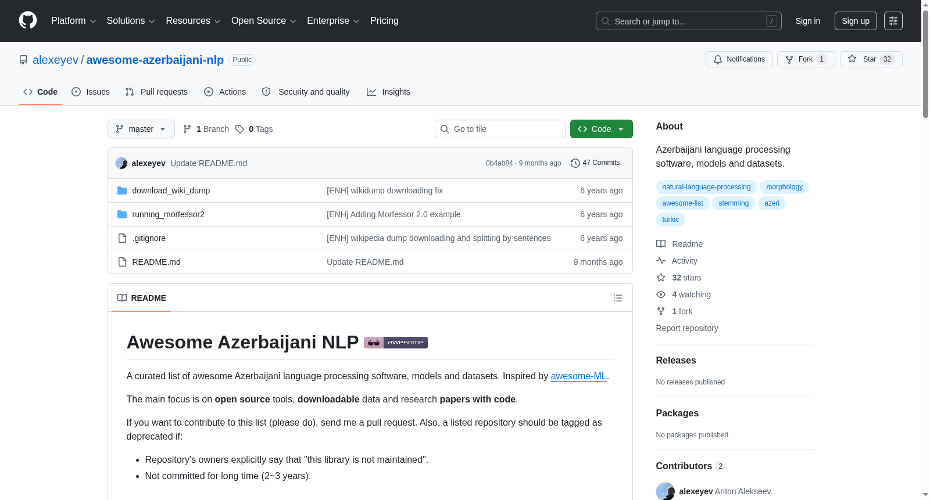Fork the repository
This screenshot has height=500, width=930.
(806, 59)
